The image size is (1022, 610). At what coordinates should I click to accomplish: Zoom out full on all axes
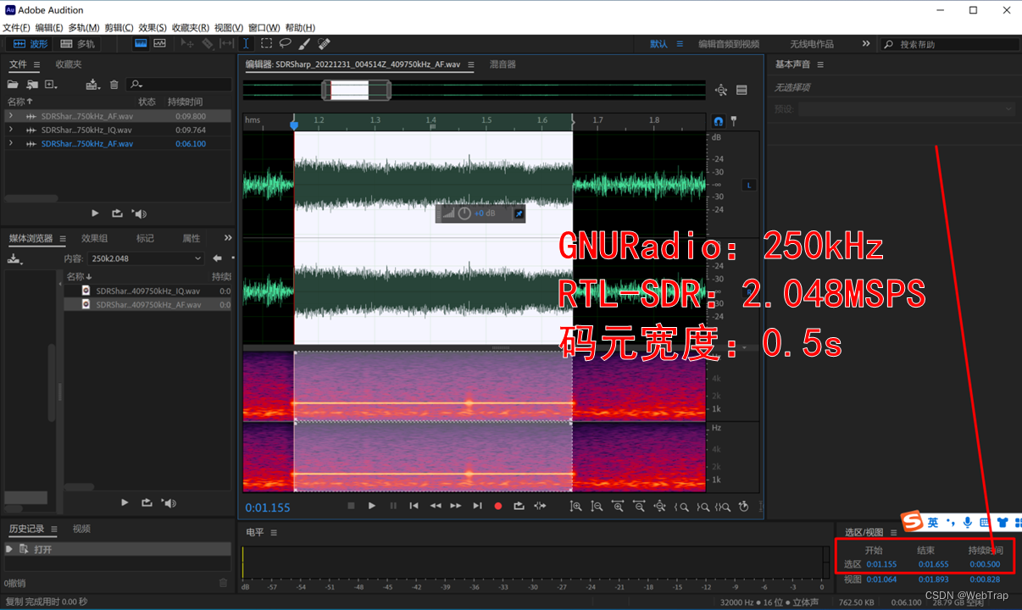pos(659,506)
